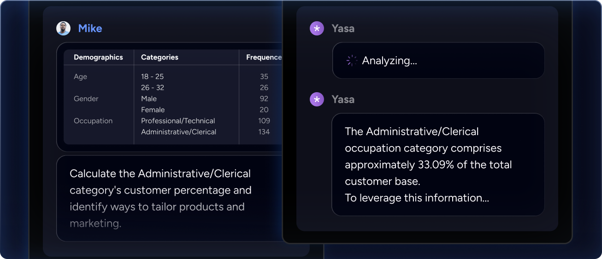Select the Demographics column header
602x259 pixels.
(x=98, y=58)
